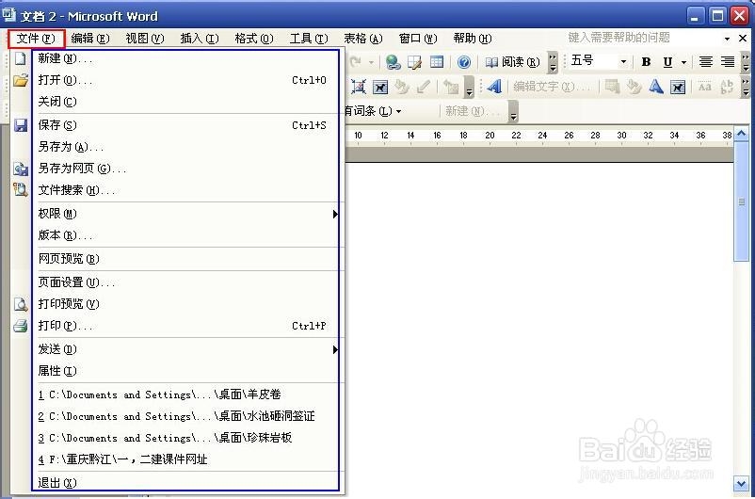This screenshot has height=499, width=755.
Task: Click the AutoText 新建(N) toolbar button
Action: (x=471, y=111)
